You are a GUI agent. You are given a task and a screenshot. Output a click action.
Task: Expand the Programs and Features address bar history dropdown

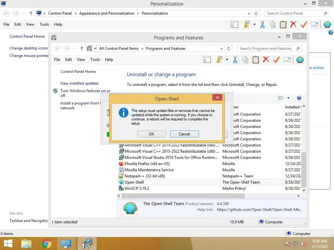pos(221,49)
